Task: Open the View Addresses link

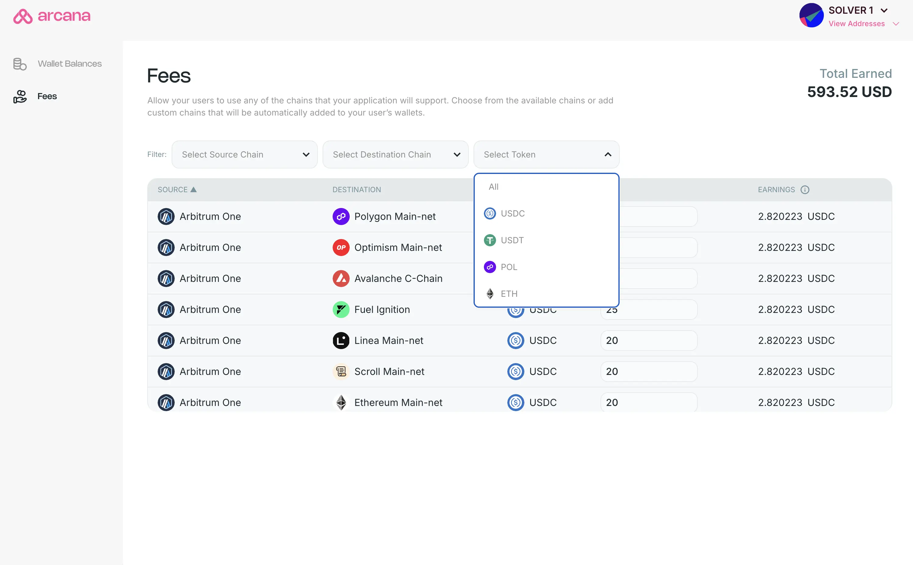Action: (x=856, y=23)
